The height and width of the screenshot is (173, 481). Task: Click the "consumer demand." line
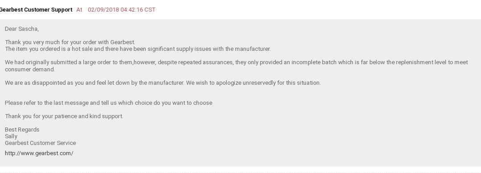click(x=30, y=69)
